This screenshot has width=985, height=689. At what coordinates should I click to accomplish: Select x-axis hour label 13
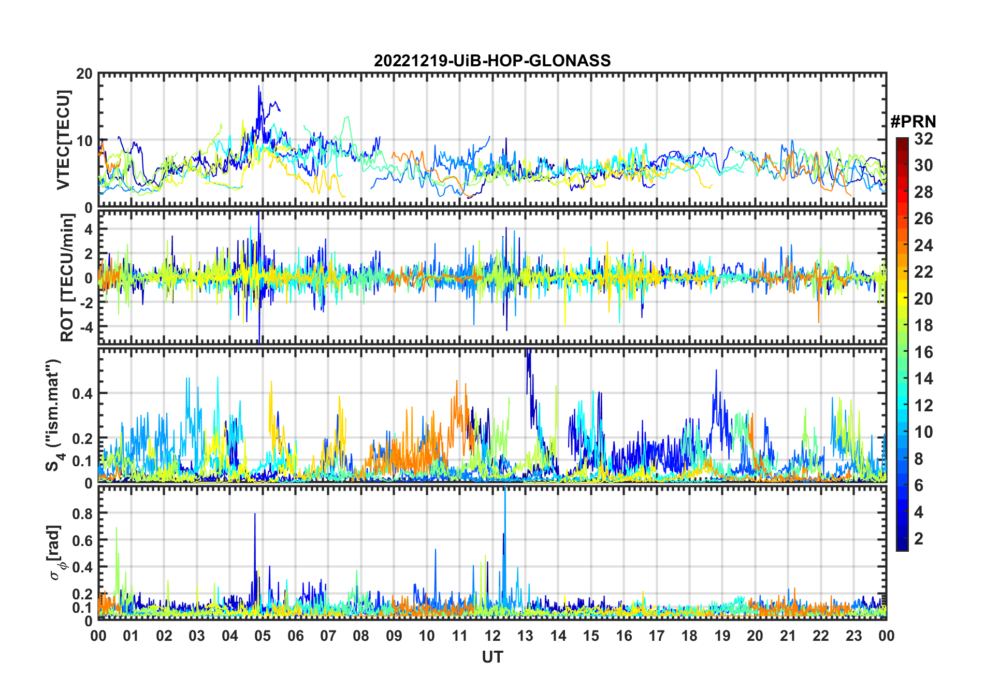coord(525,636)
